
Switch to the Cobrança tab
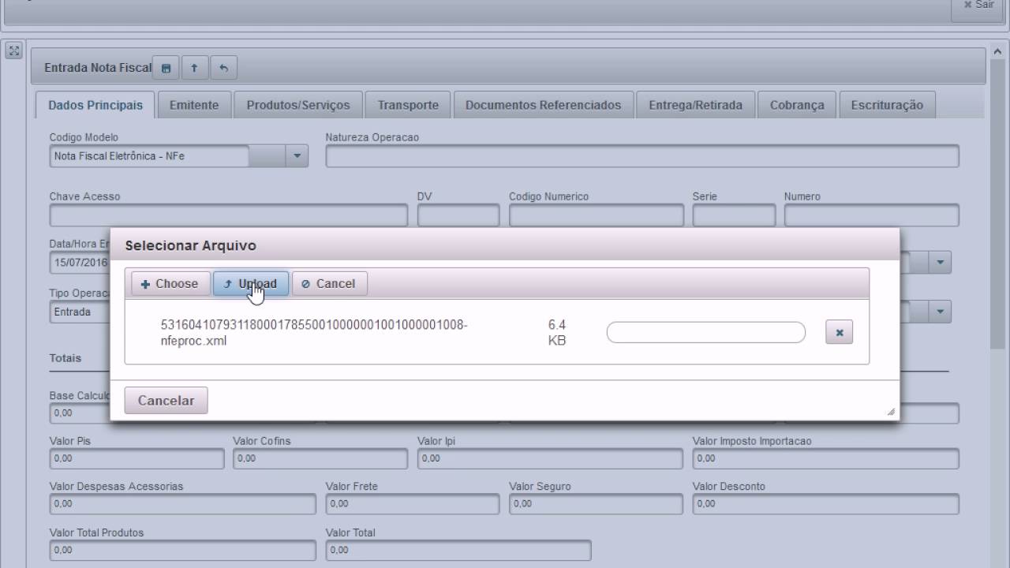(x=797, y=105)
